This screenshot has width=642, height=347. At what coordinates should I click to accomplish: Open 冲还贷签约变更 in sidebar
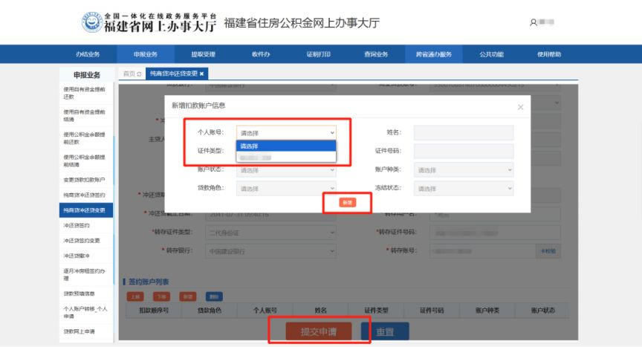(85, 240)
